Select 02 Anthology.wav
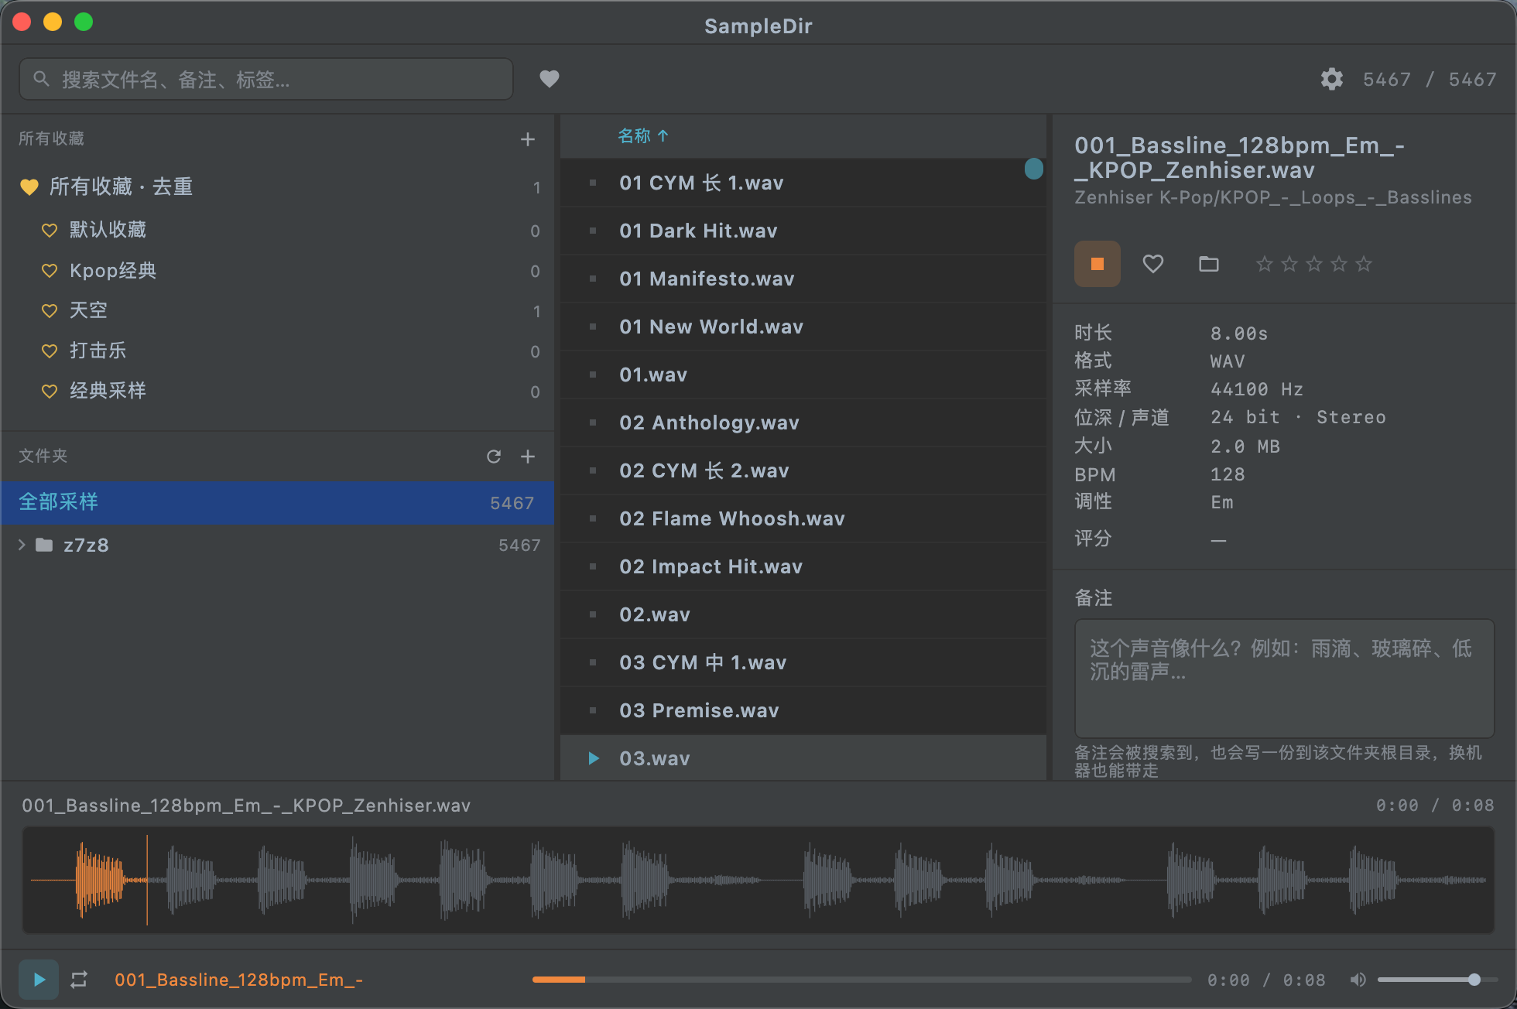The width and height of the screenshot is (1517, 1009). [802, 422]
